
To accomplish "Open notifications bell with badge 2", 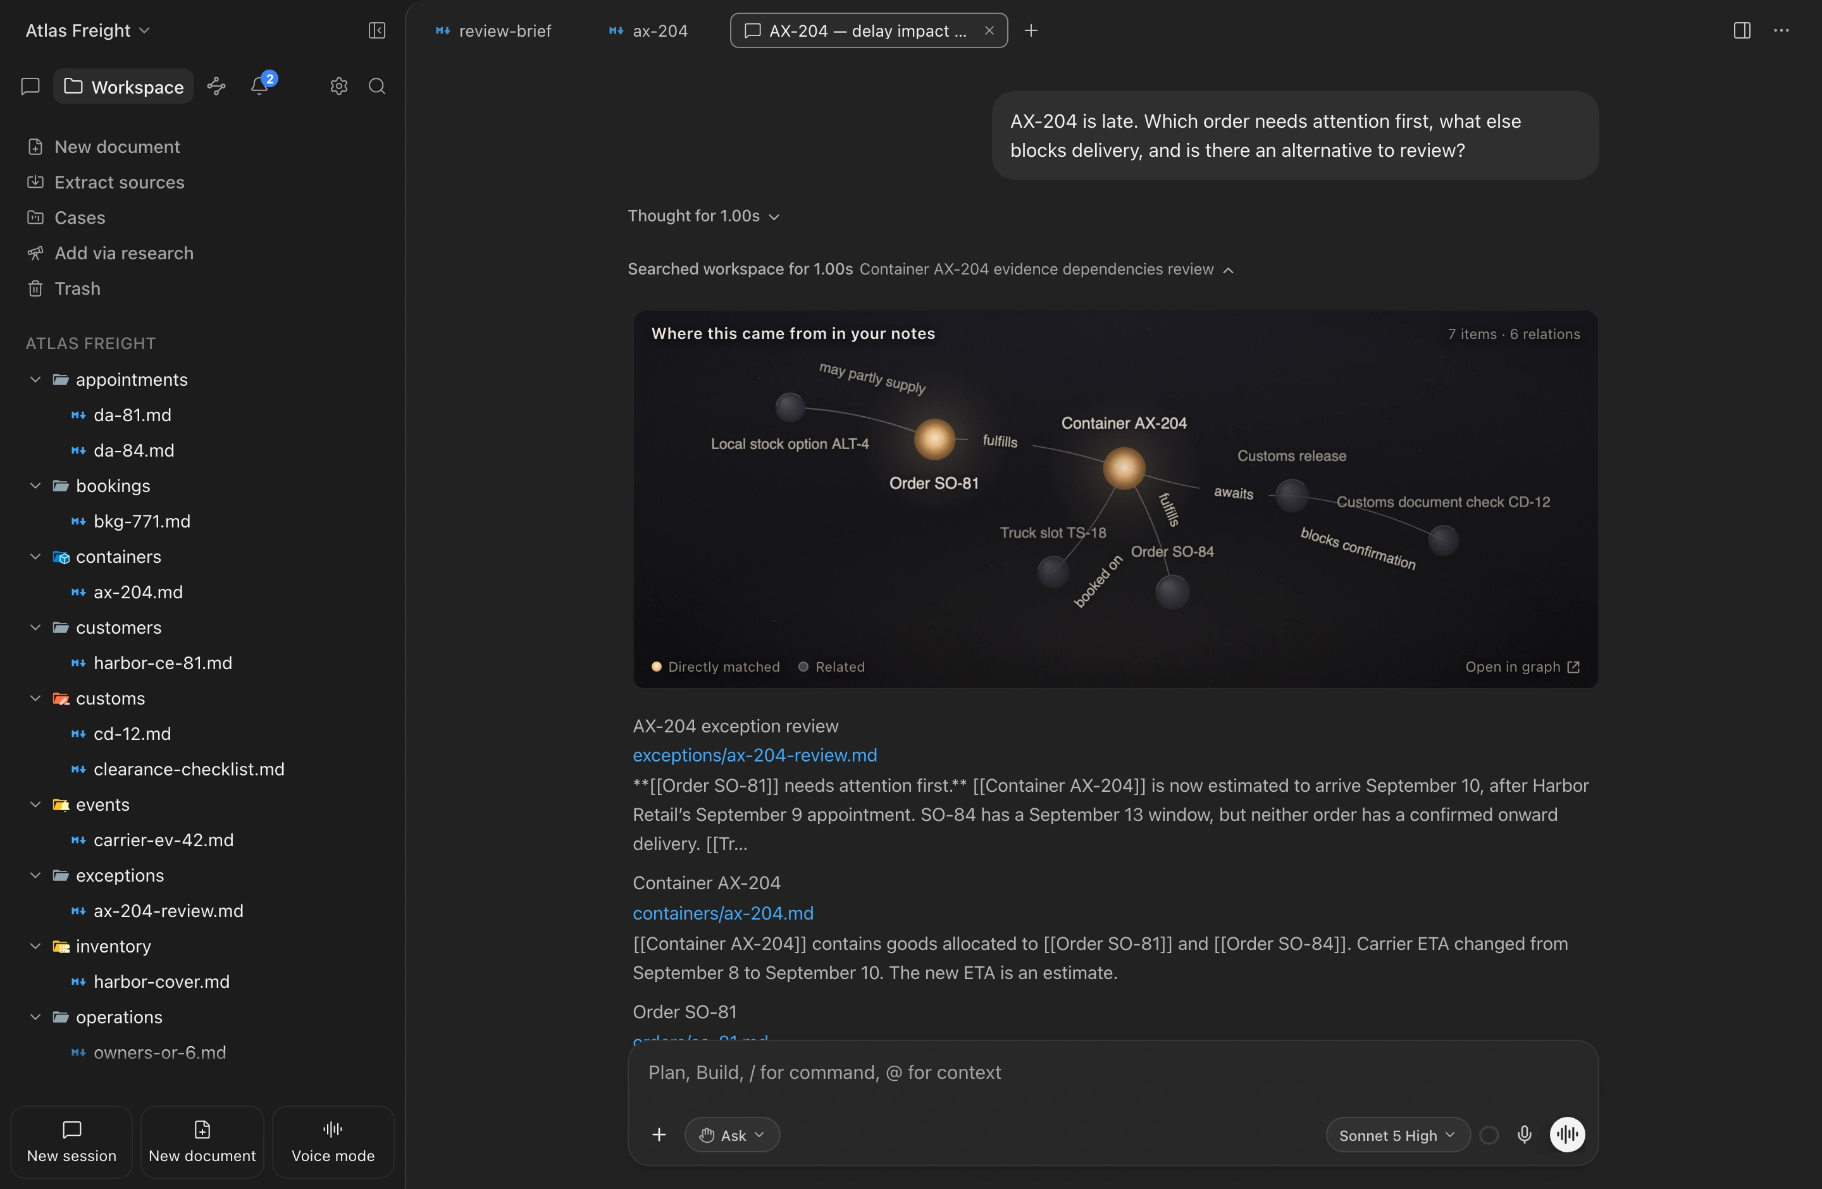I will tap(260, 85).
